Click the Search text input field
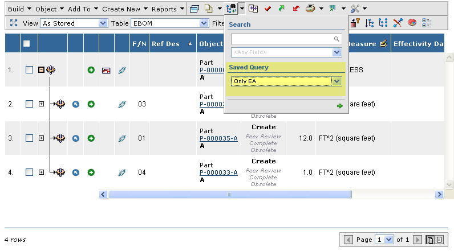The height and width of the screenshot is (251, 454). pyautogui.click(x=282, y=39)
